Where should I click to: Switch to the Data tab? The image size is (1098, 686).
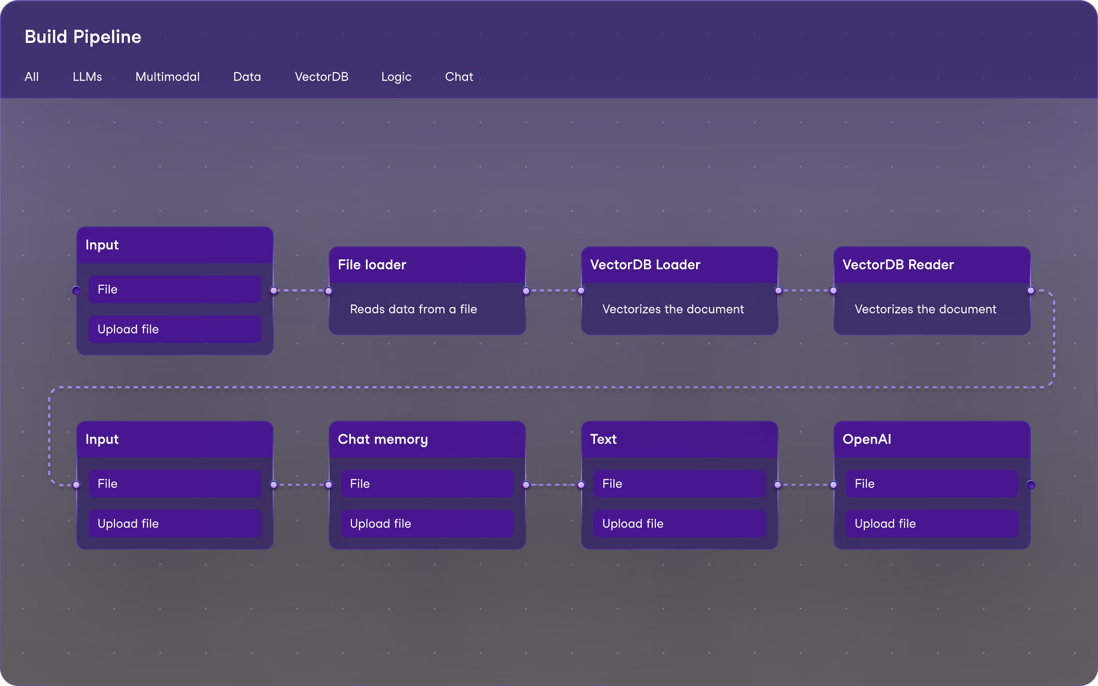coord(247,76)
